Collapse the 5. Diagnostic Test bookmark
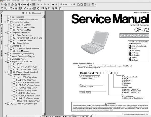This screenshot has height=117, width=151. [6, 46]
